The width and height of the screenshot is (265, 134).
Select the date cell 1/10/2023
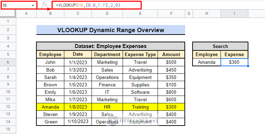click(x=78, y=122)
